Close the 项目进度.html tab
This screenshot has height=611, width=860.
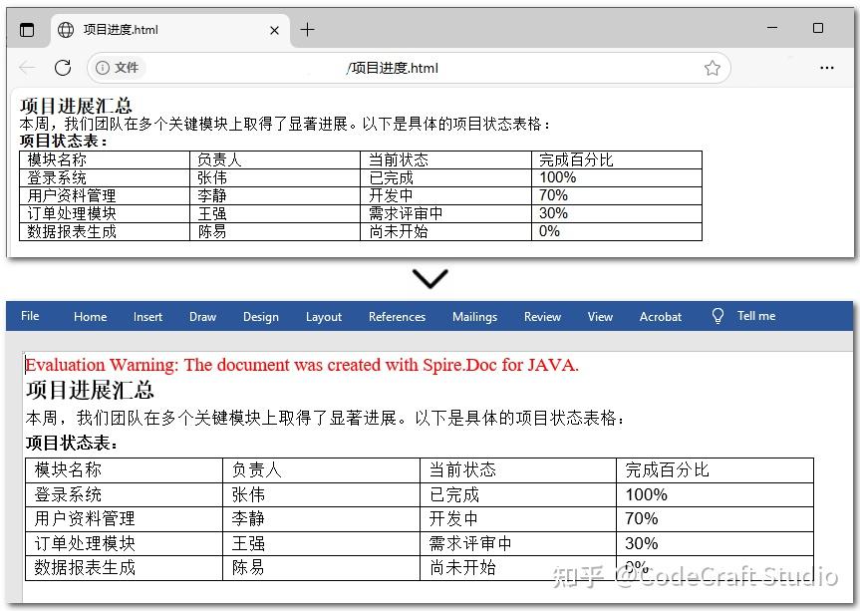[x=274, y=30]
